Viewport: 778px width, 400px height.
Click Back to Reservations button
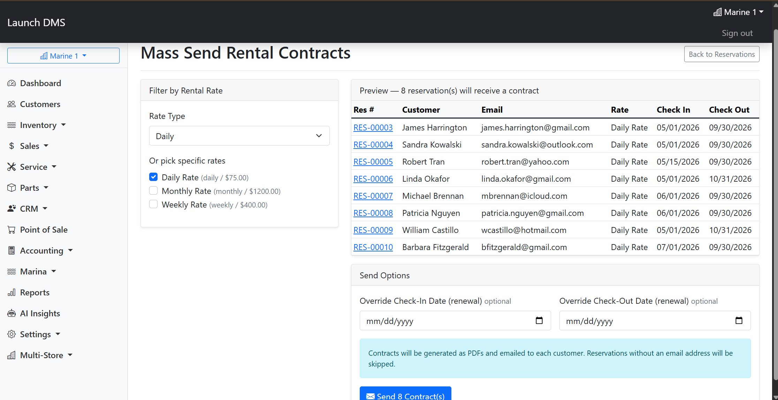coord(722,54)
